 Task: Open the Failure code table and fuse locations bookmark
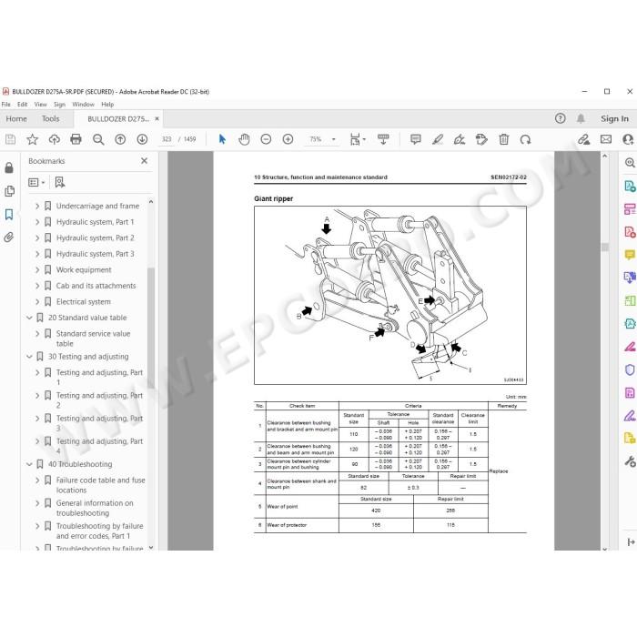pos(100,485)
